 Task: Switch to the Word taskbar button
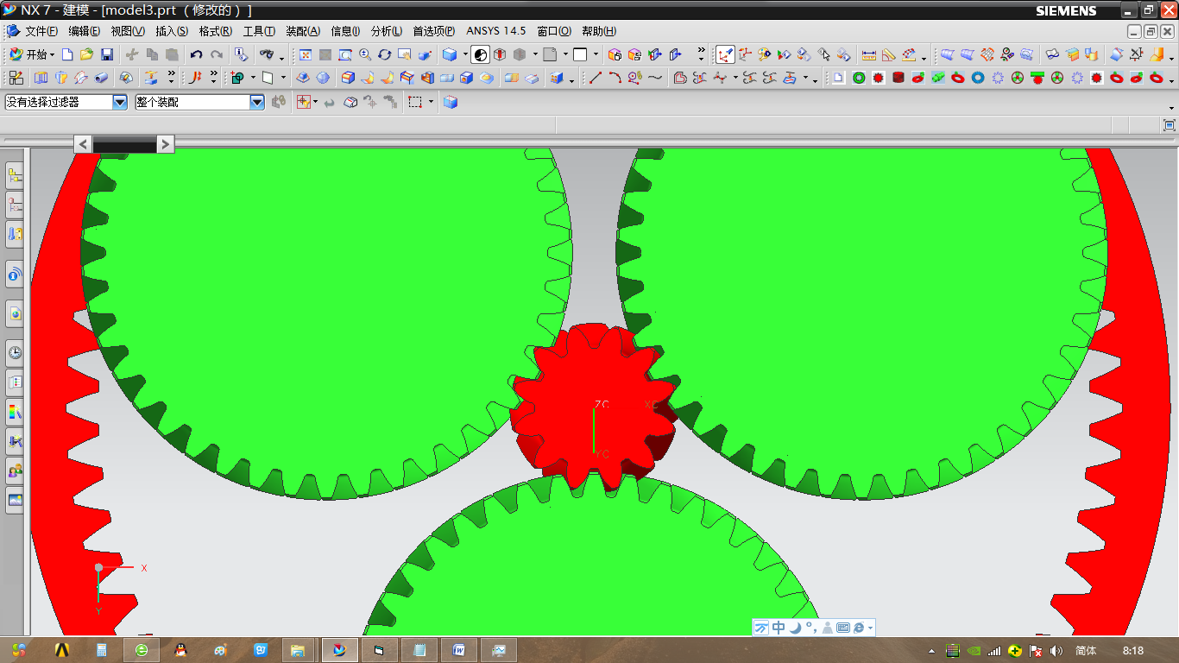click(x=459, y=649)
